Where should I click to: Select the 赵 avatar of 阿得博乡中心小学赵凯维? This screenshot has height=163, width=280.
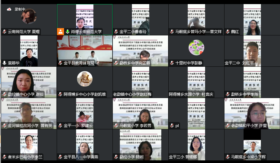85,79
